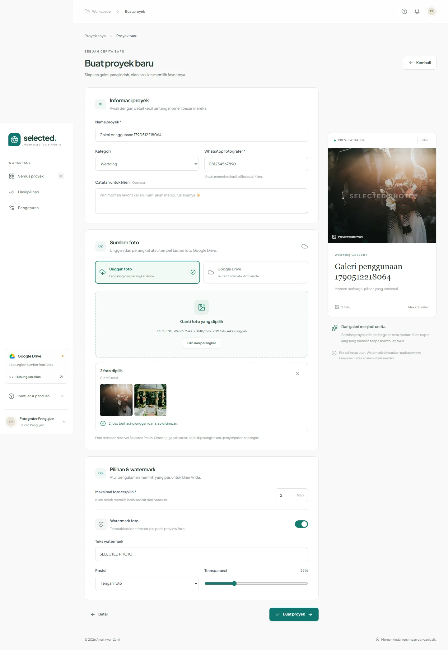Viewport: 448px width, 650px height.
Task: Click the Semua proyek grid icon
Action: click(x=12, y=176)
